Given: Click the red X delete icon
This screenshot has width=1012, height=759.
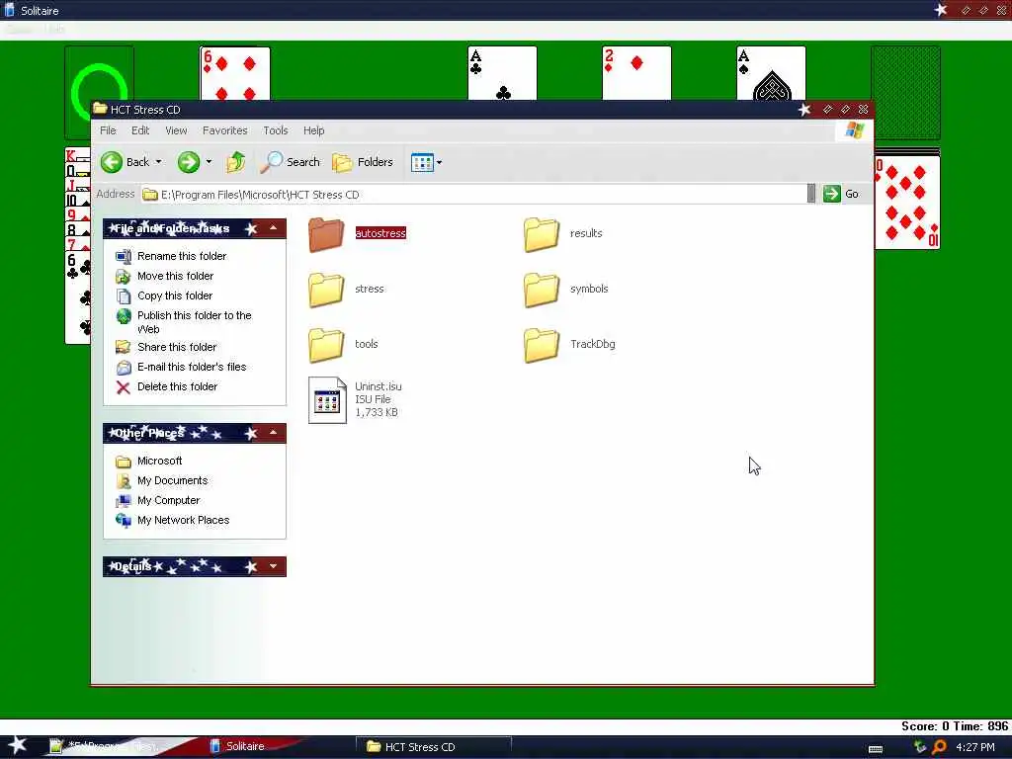Looking at the screenshot, I should point(123,387).
